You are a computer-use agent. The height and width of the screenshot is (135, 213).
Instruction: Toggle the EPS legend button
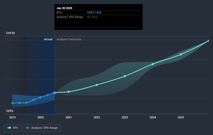pyautogui.click(x=13, y=128)
